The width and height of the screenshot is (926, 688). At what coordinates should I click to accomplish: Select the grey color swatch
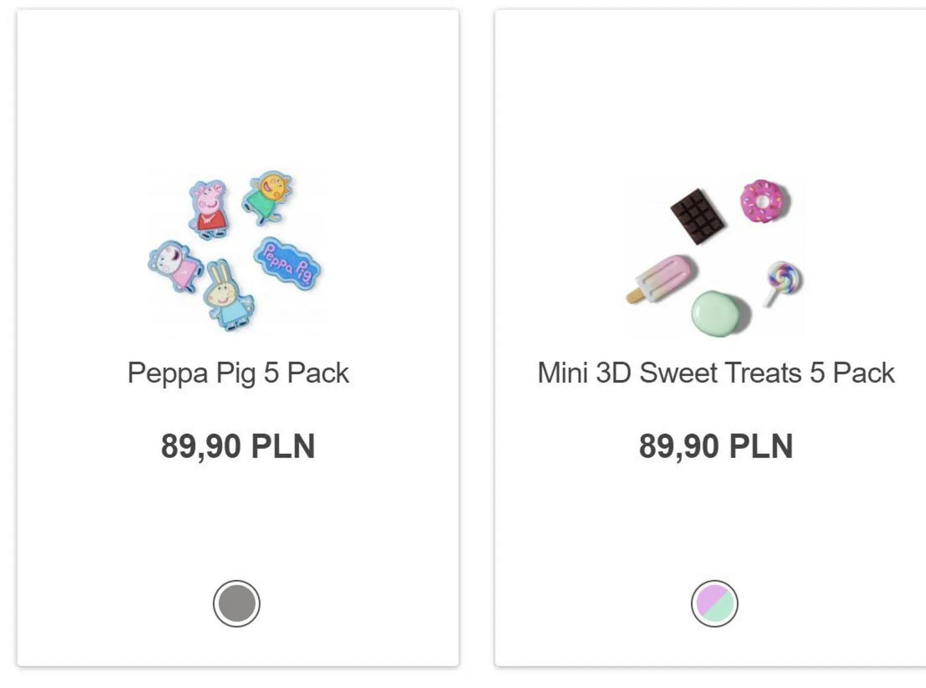(237, 604)
